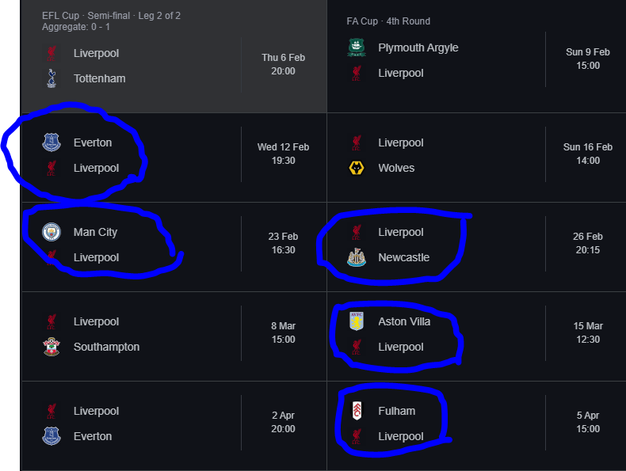Click the Plymouth Argyle crest
Screen dimensions: 626x471
(x=357, y=47)
